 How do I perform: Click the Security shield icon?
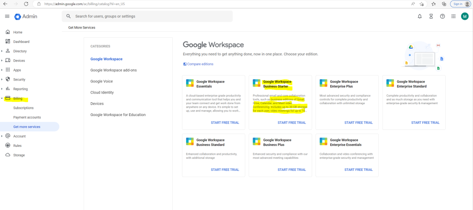[x=8, y=79]
